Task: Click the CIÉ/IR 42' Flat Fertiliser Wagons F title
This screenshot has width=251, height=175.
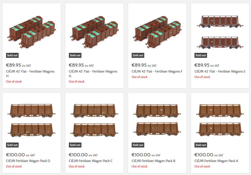Action: click(157, 71)
